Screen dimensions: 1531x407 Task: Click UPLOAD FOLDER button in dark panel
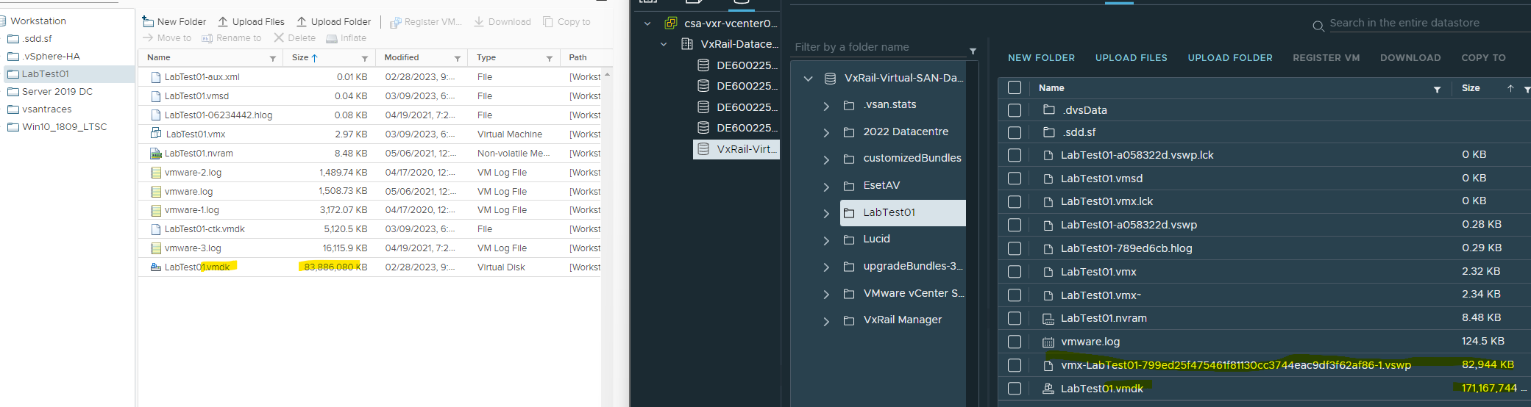pos(1230,57)
